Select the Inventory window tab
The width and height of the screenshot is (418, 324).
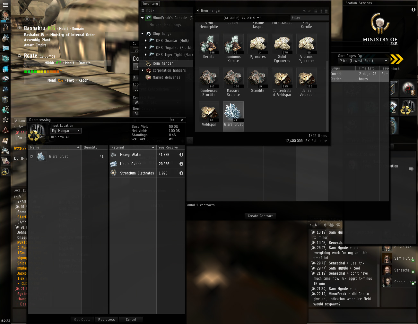click(150, 4)
